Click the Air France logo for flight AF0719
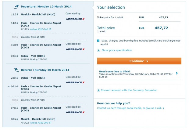 pos(75,82)
